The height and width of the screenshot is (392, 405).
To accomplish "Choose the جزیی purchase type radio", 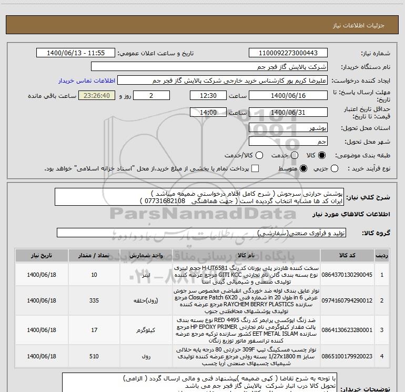I will (335, 169).
